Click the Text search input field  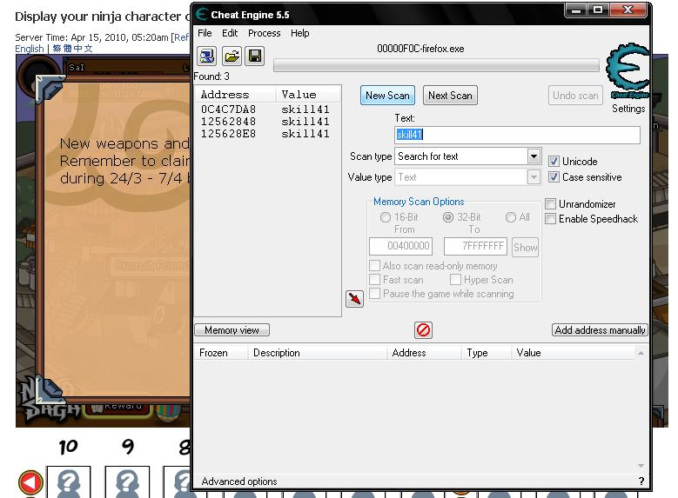click(x=517, y=135)
